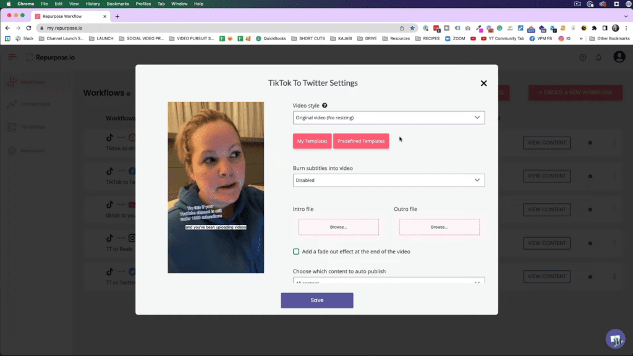The height and width of the screenshot is (356, 633).
Task: Reload the page
Action: [x=28, y=28]
